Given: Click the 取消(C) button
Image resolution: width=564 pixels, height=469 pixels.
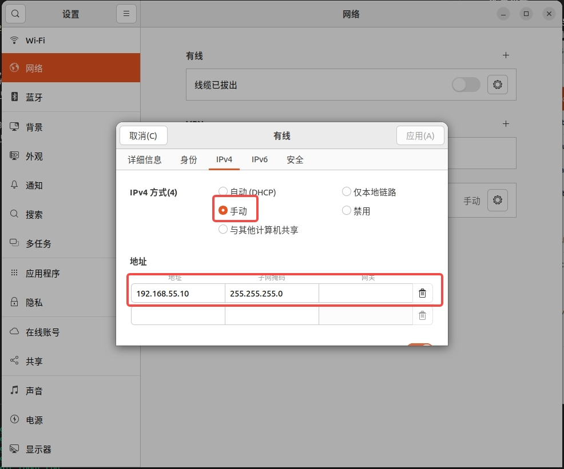Looking at the screenshot, I should pyautogui.click(x=144, y=136).
